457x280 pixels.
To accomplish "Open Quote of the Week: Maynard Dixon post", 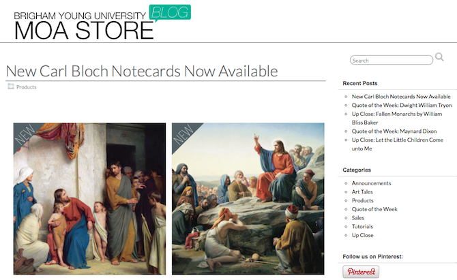I will [x=394, y=131].
